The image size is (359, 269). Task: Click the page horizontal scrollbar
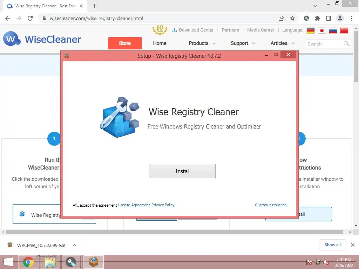[174, 232]
